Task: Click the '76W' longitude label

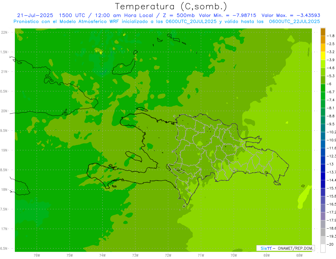Action: click(x=37, y=255)
